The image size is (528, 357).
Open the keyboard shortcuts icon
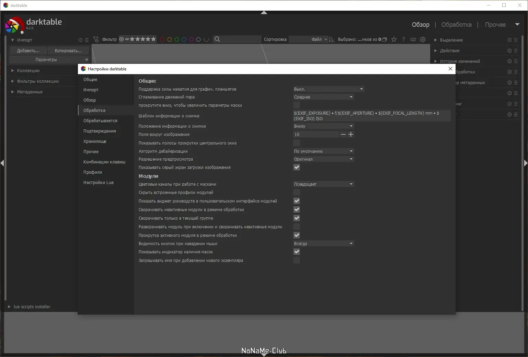[x=413, y=39]
